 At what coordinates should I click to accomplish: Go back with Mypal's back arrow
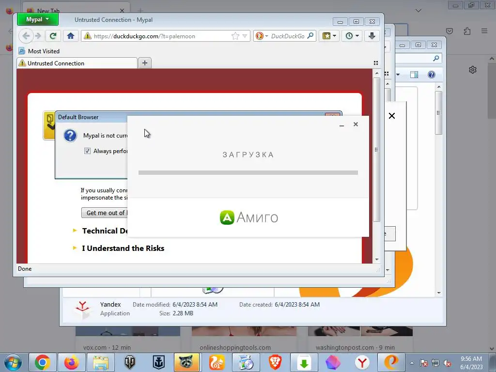pos(26,36)
